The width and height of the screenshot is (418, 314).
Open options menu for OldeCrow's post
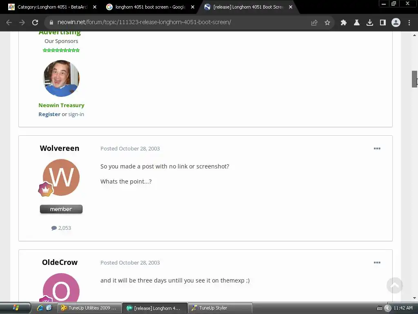pyautogui.click(x=377, y=263)
